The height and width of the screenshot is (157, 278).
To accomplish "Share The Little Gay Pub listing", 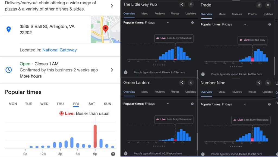I will [182, 4].
